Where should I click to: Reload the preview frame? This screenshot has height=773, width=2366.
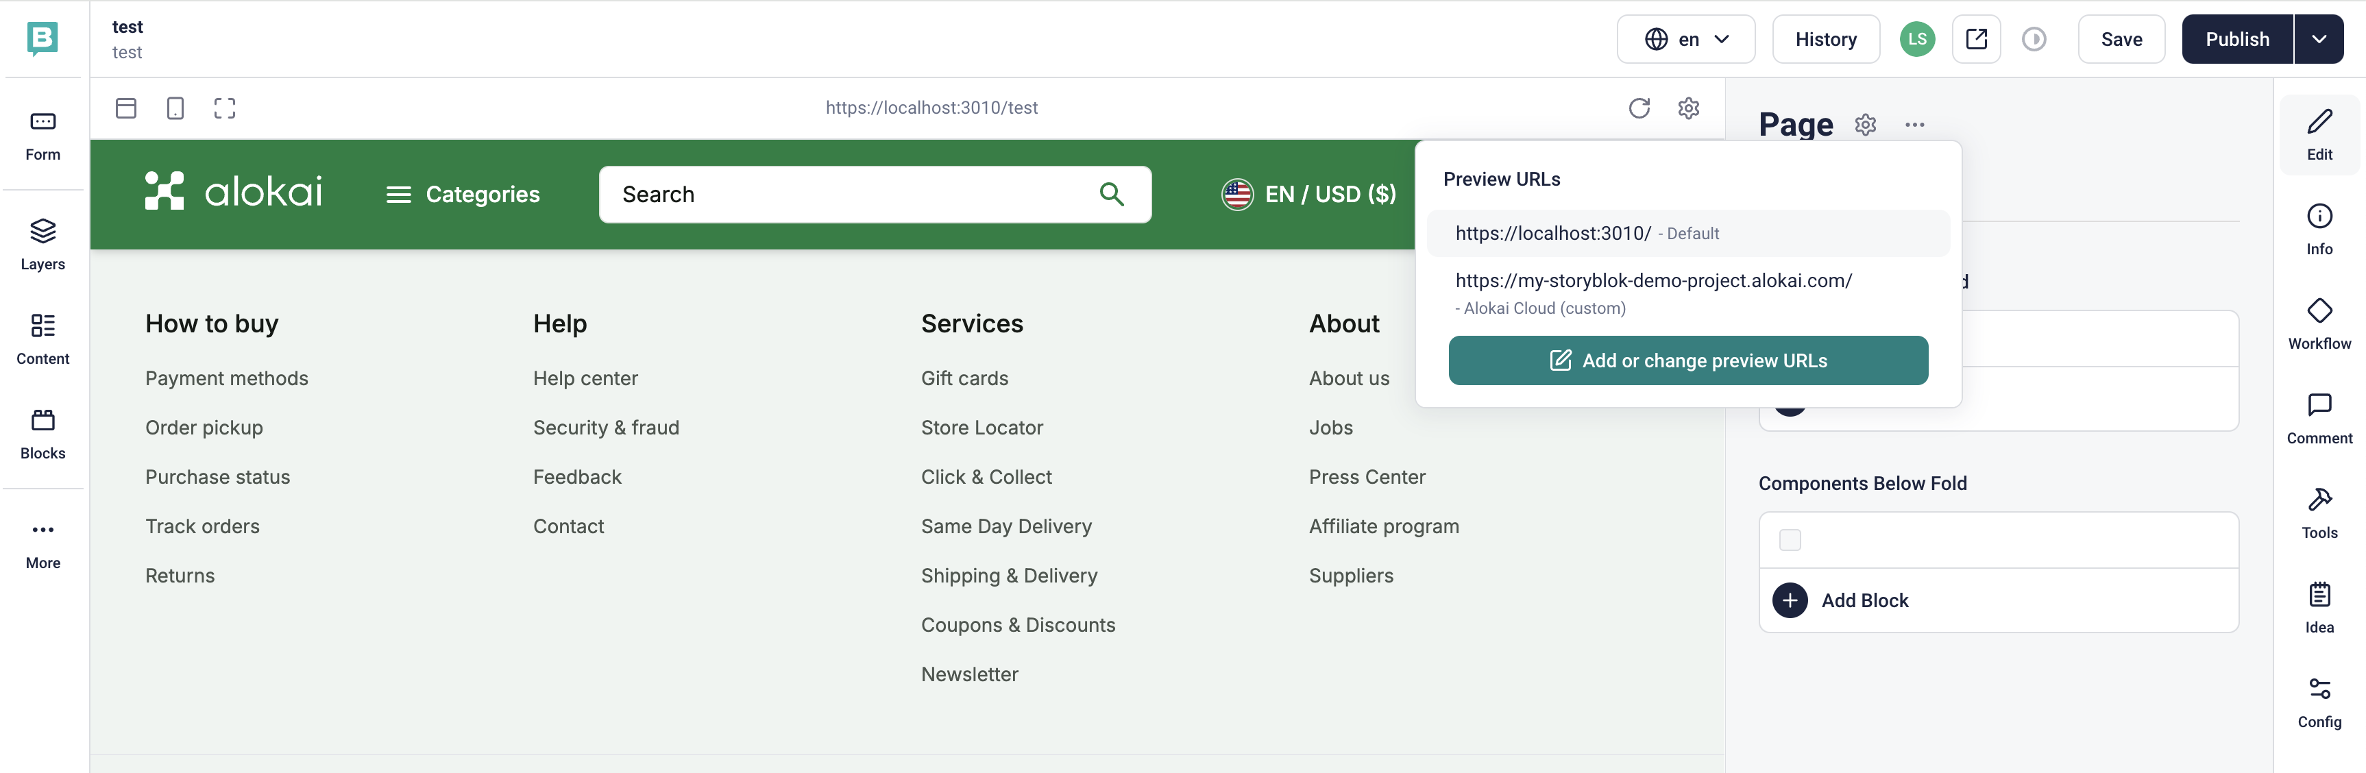click(1639, 108)
